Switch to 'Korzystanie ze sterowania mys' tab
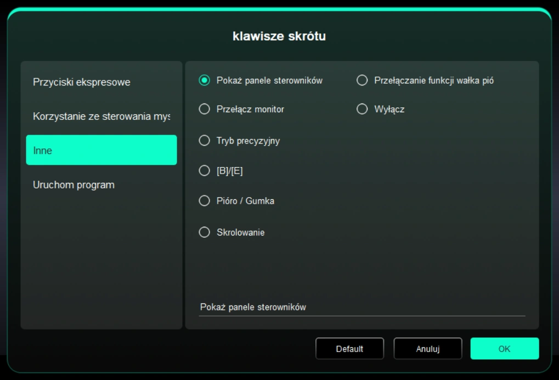Image resolution: width=559 pixels, height=380 pixels. click(101, 117)
